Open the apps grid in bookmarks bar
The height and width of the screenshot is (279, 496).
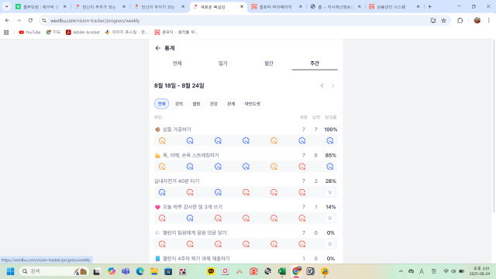click(6, 33)
